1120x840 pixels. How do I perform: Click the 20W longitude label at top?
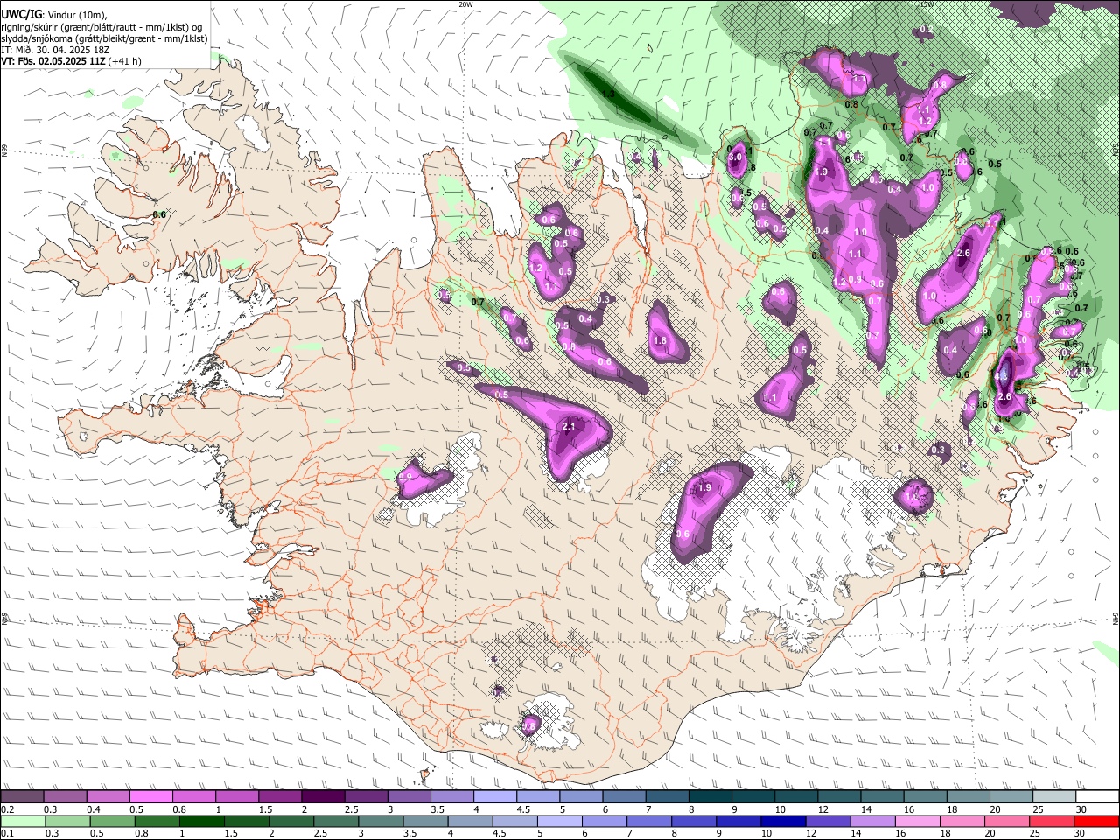coord(465,4)
